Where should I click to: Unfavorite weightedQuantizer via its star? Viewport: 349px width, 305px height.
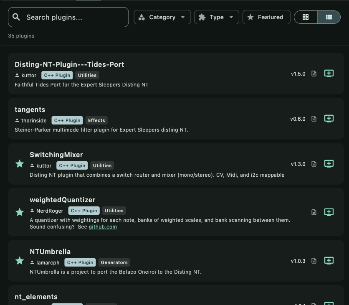(19, 212)
